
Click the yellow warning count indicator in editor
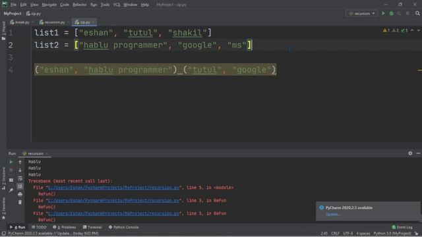(x=386, y=30)
